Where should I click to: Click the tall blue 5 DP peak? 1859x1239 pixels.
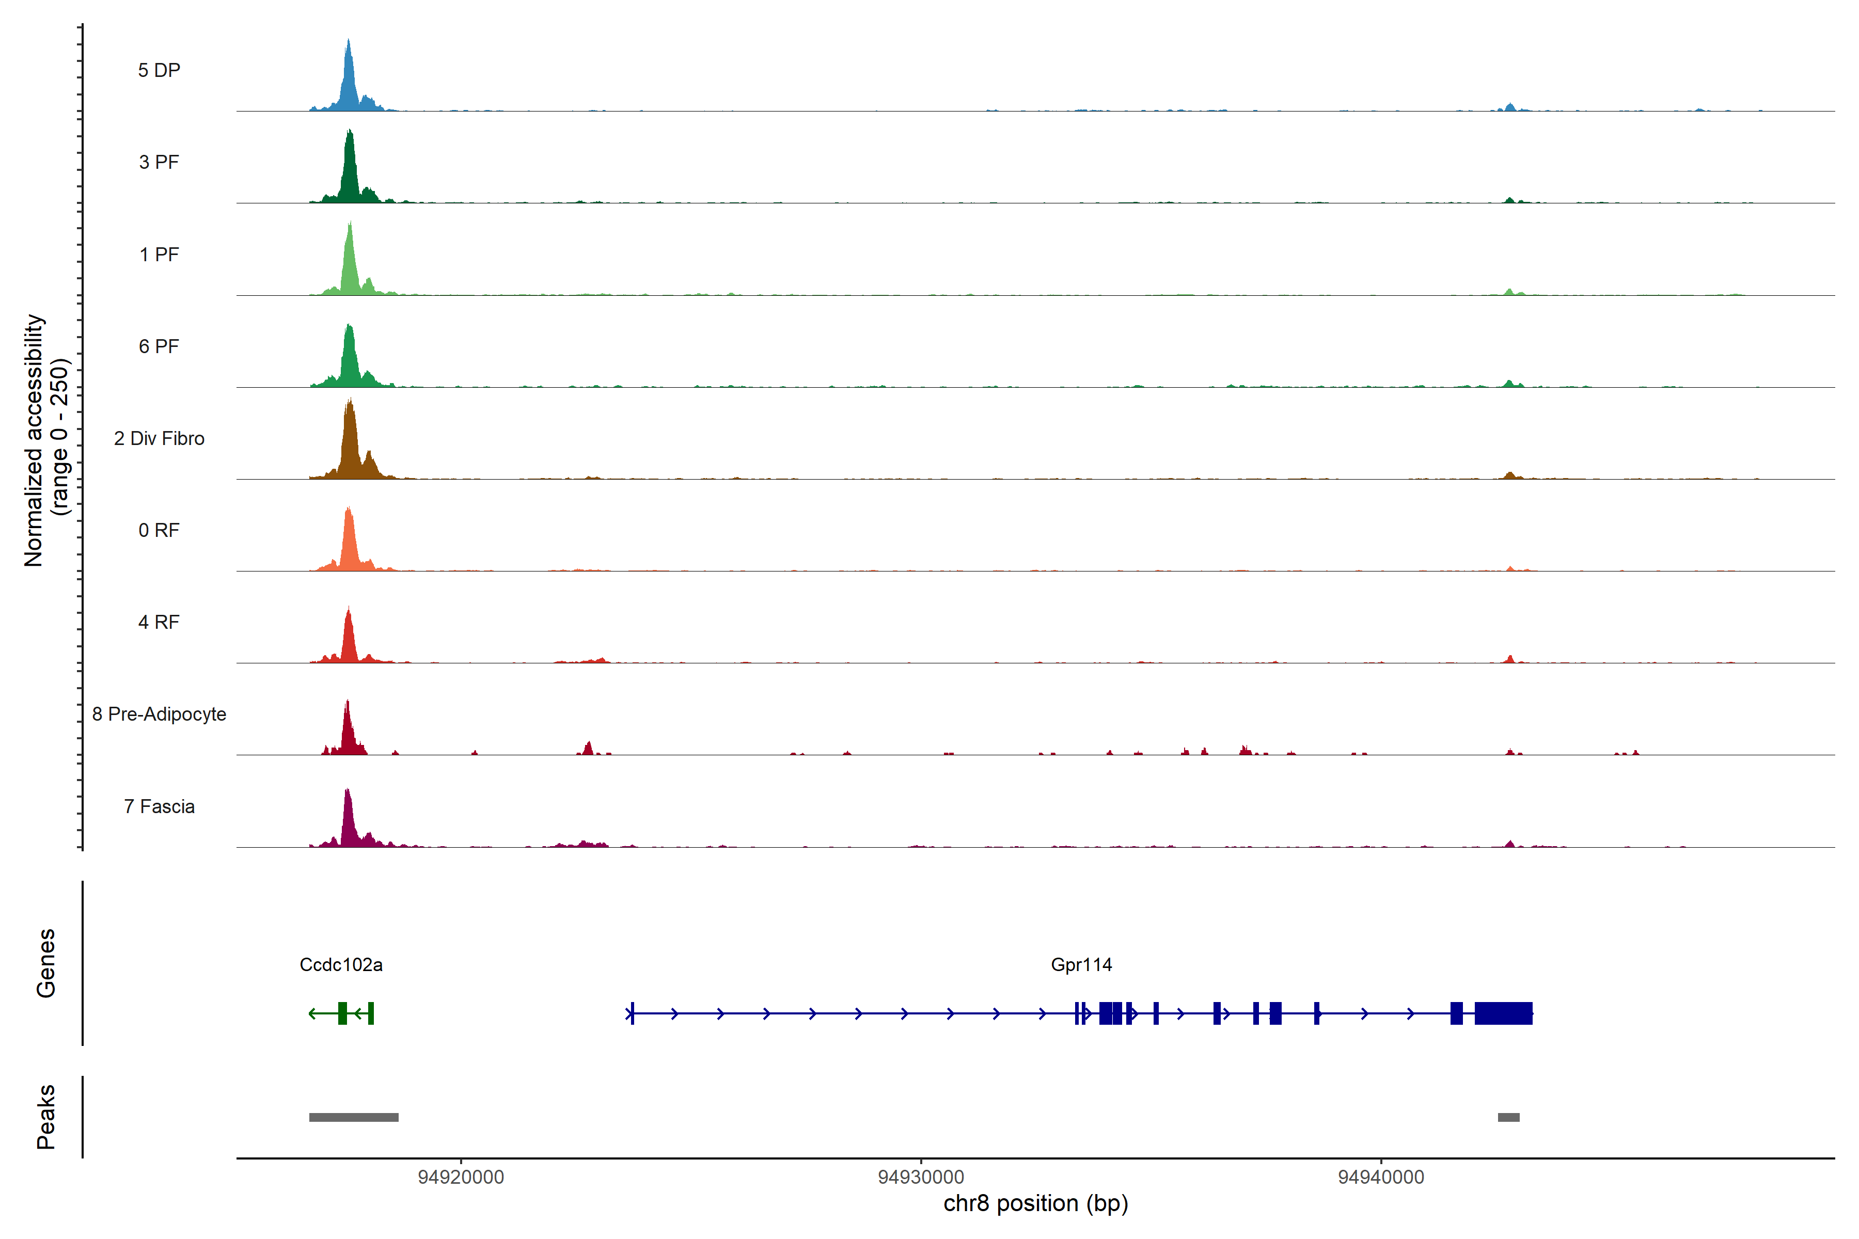(x=349, y=83)
